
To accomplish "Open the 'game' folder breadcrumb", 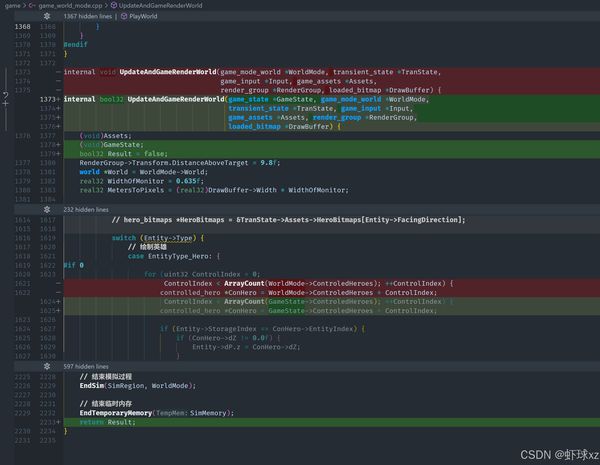I will coord(13,6).
